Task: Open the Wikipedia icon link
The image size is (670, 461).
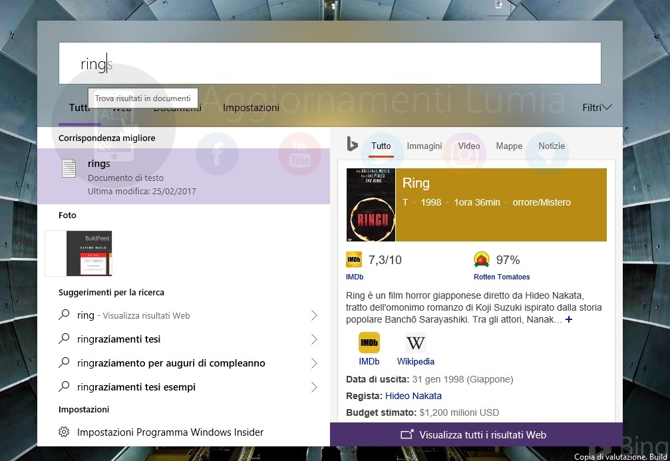Action: (416, 343)
